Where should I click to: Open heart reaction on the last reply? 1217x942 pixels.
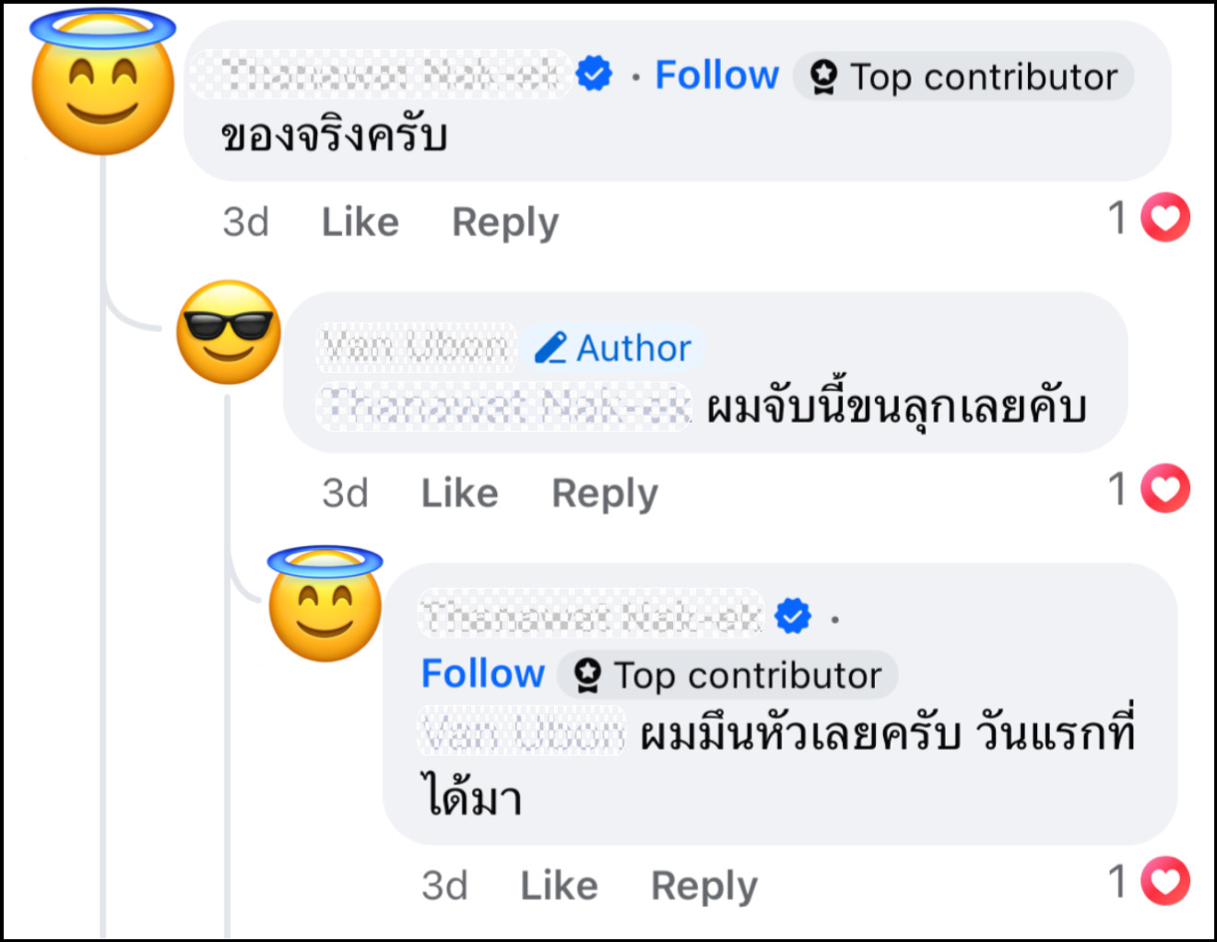1165,881
